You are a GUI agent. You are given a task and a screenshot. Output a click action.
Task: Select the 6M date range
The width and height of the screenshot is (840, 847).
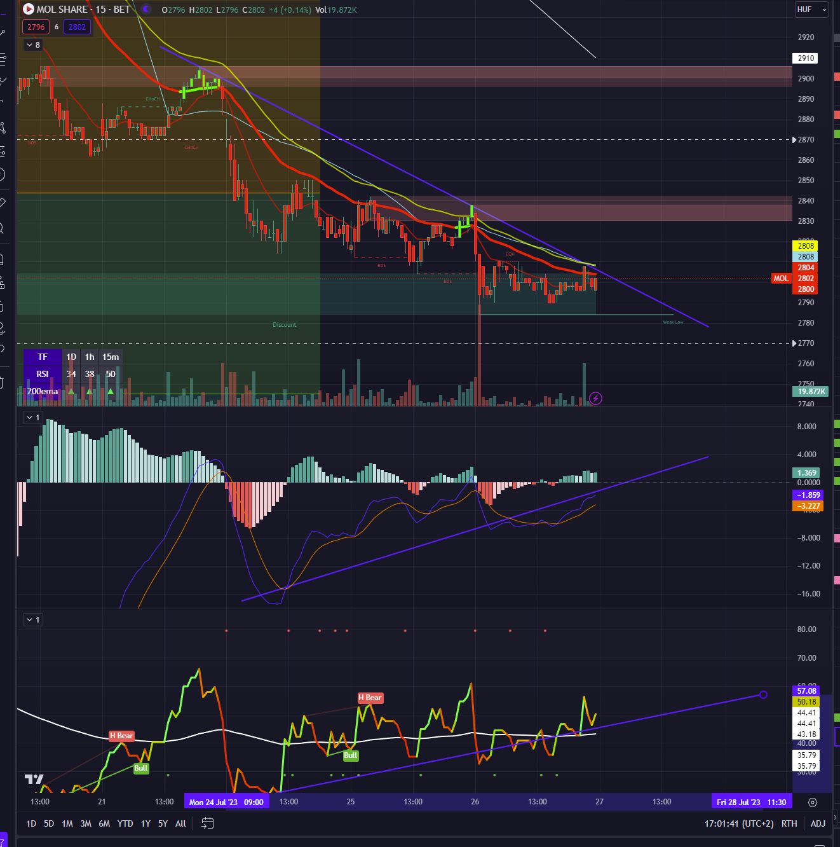click(x=104, y=823)
